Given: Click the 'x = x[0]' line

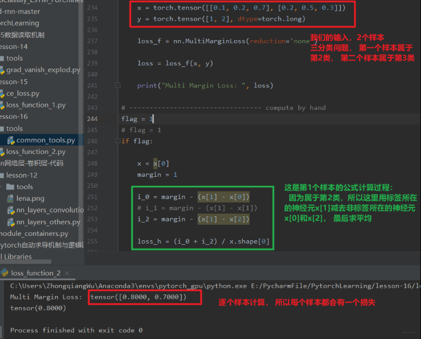Looking at the screenshot, I should (153, 163).
